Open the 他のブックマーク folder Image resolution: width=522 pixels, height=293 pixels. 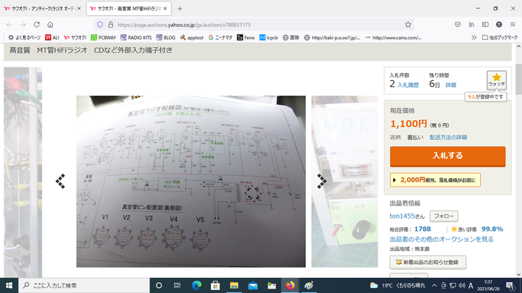pyautogui.click(x=499, y=37)
